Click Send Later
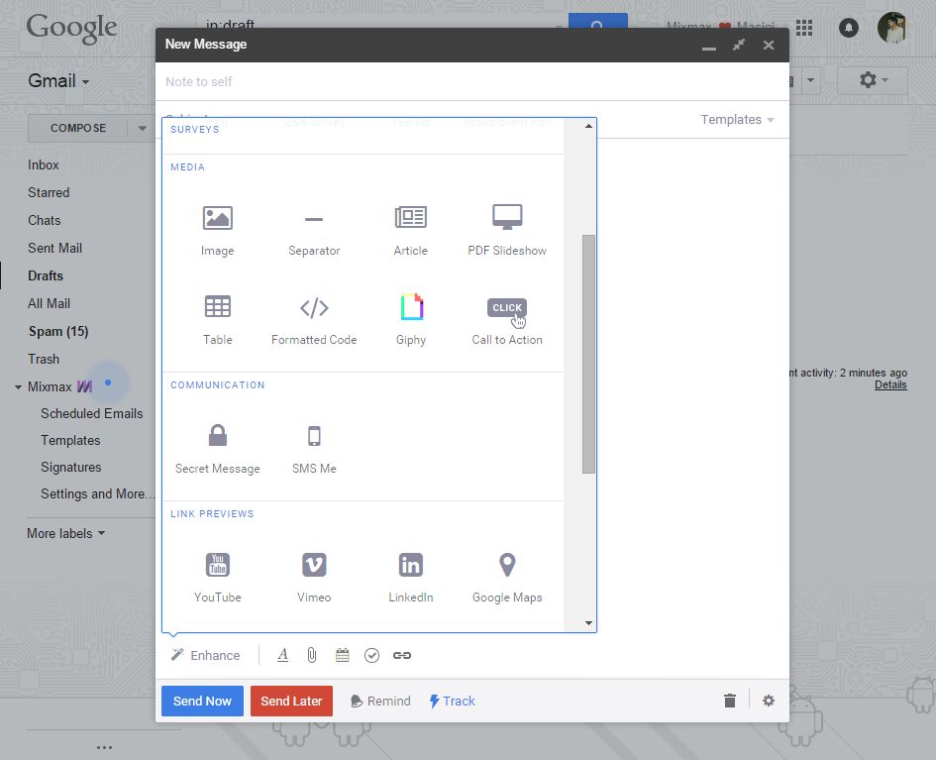 tap(291, 701)
